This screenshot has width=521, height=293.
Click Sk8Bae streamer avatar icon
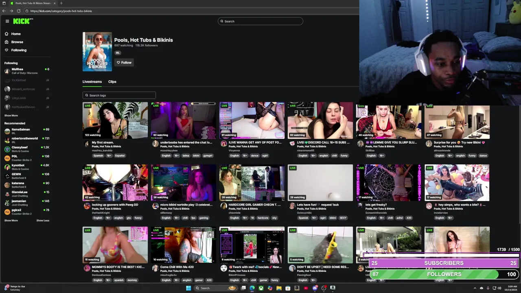pos(360,143)
